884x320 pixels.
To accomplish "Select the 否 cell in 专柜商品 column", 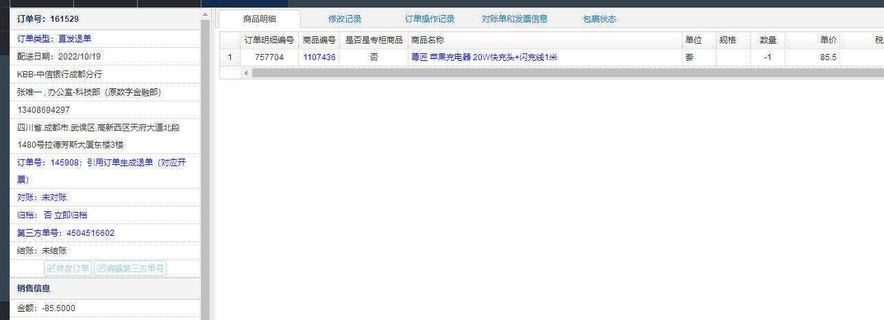I will [x=373, y=57].
